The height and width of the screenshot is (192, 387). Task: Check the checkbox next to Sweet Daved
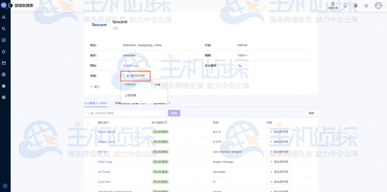(88, 131)
